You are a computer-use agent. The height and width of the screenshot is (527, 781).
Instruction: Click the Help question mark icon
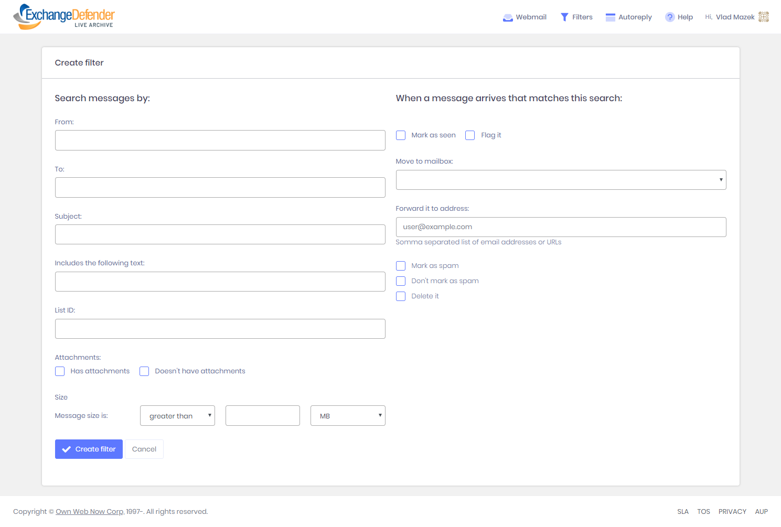click(x=670, y=17)
